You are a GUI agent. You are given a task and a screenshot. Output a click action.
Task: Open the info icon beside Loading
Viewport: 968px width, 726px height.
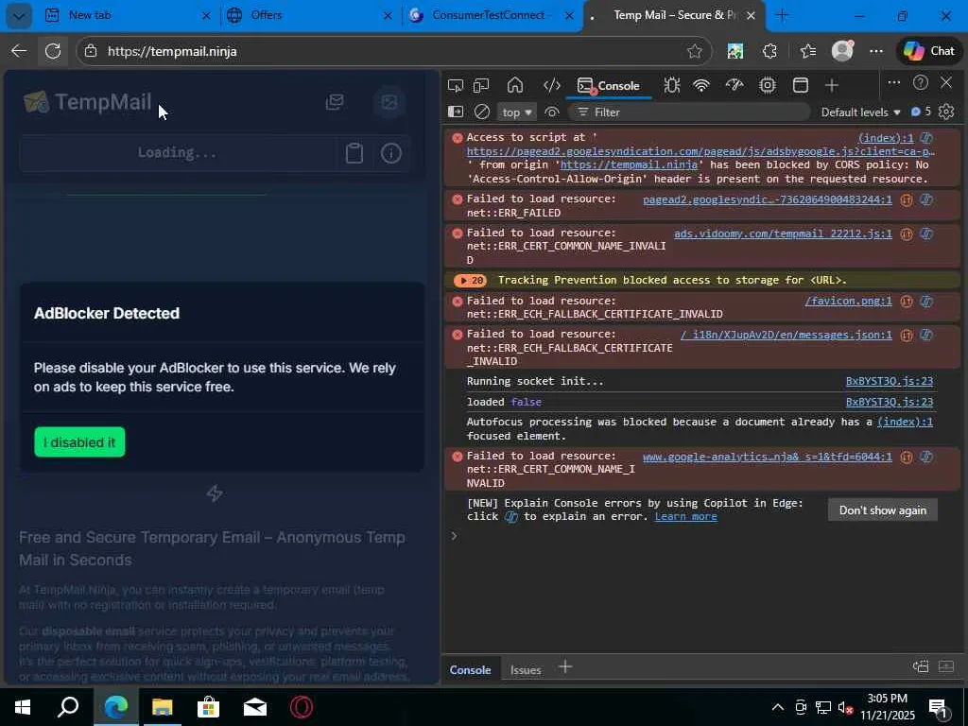point(390,153)
